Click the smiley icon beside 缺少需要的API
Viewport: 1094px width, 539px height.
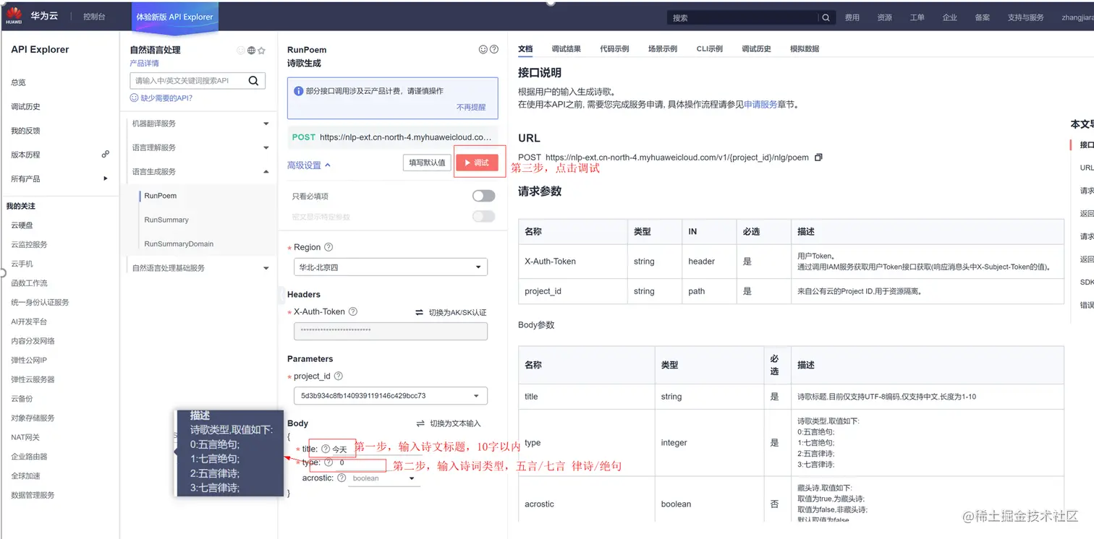tap(134, 98)
